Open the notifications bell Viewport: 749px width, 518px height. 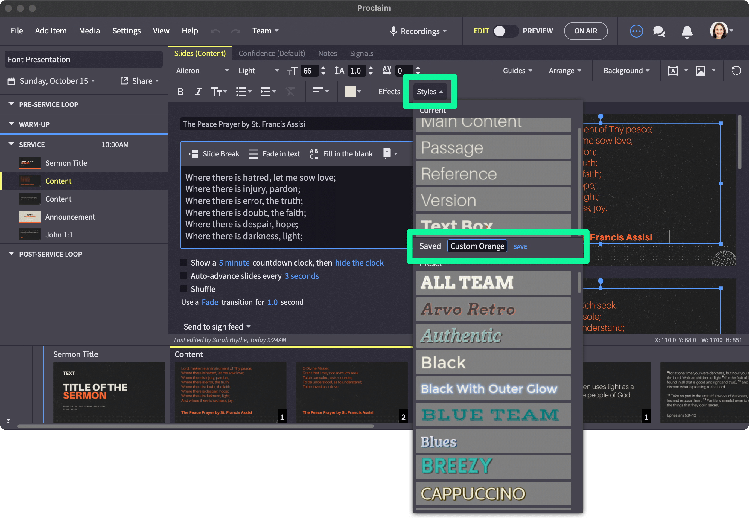[x=687, y=31]
